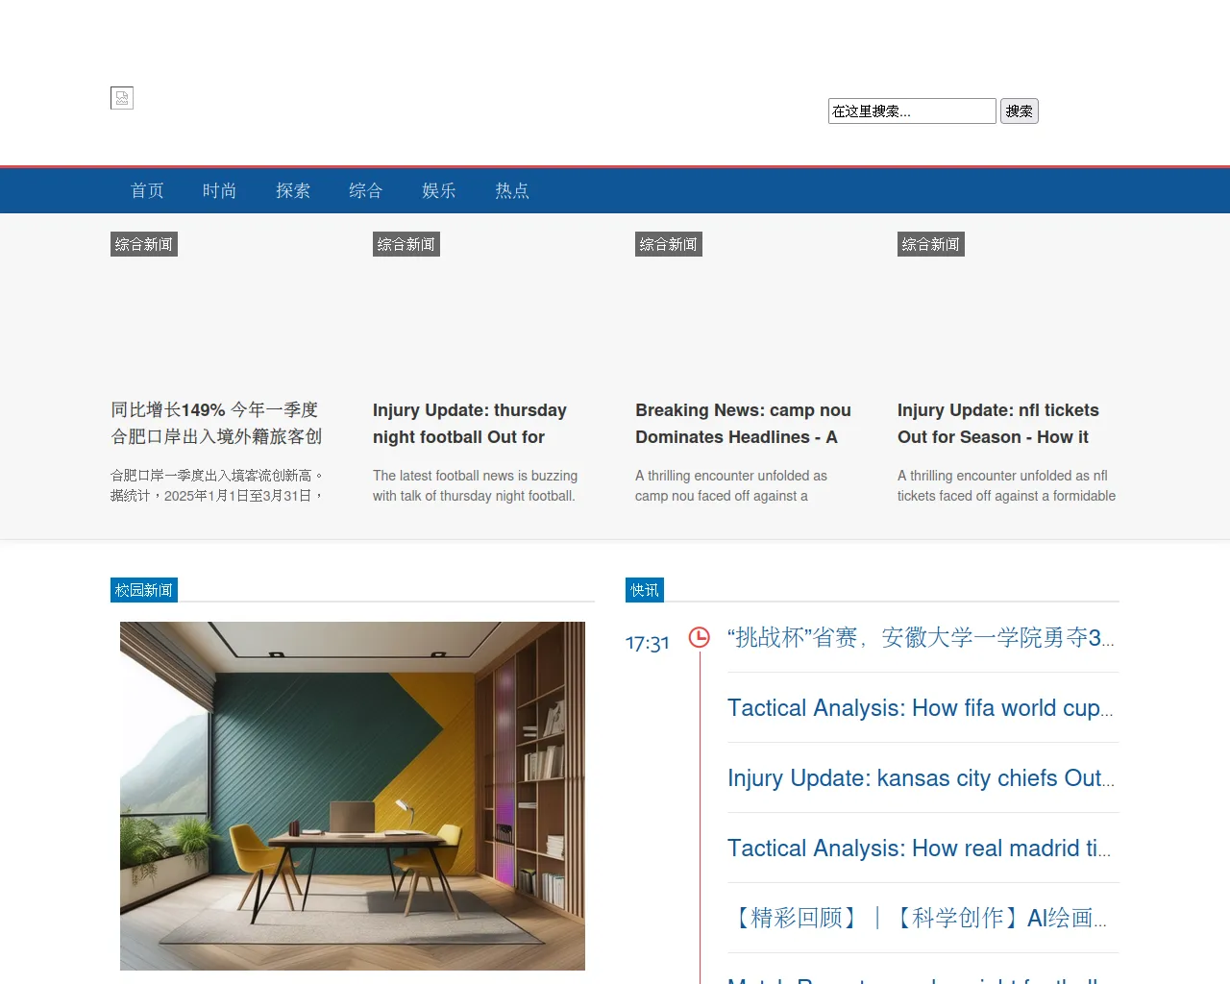Click the red clock icon beside 17:31
The height and width of the screenshot is (984, 1230).
[x=699, y=637]
